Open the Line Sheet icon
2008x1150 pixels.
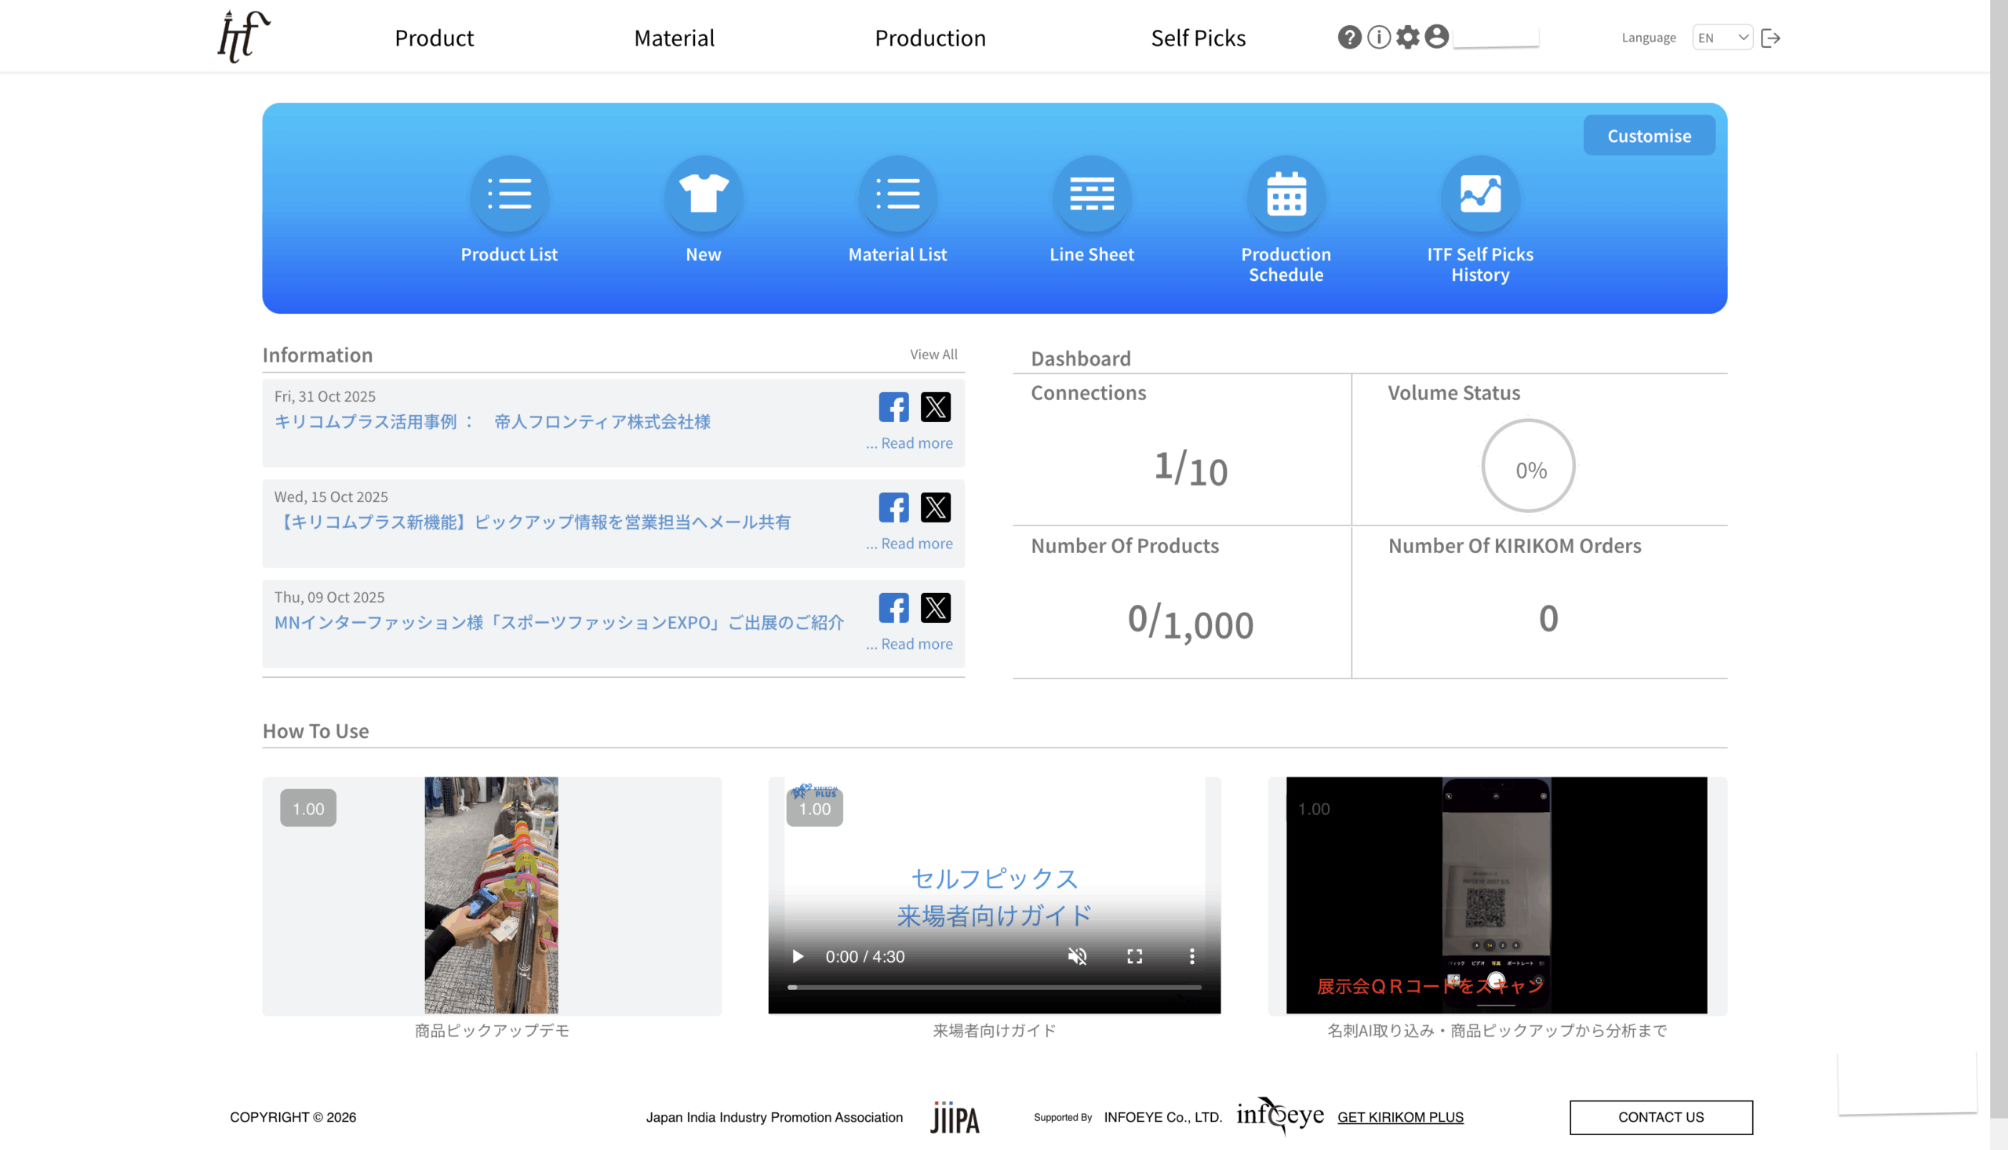(1091, 195)
